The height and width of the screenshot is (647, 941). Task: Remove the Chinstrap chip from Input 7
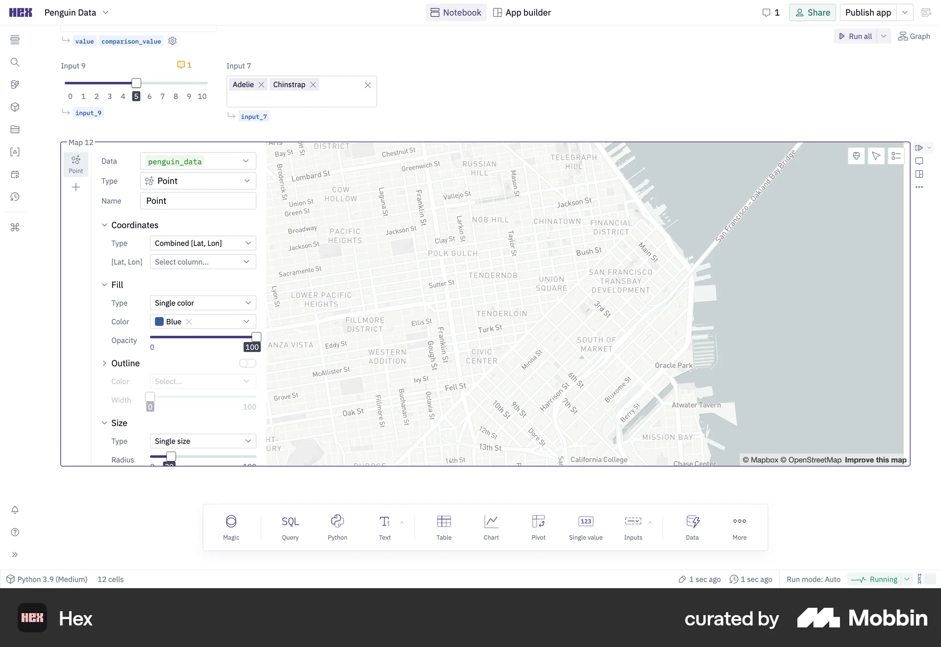[x=313, y=84]
